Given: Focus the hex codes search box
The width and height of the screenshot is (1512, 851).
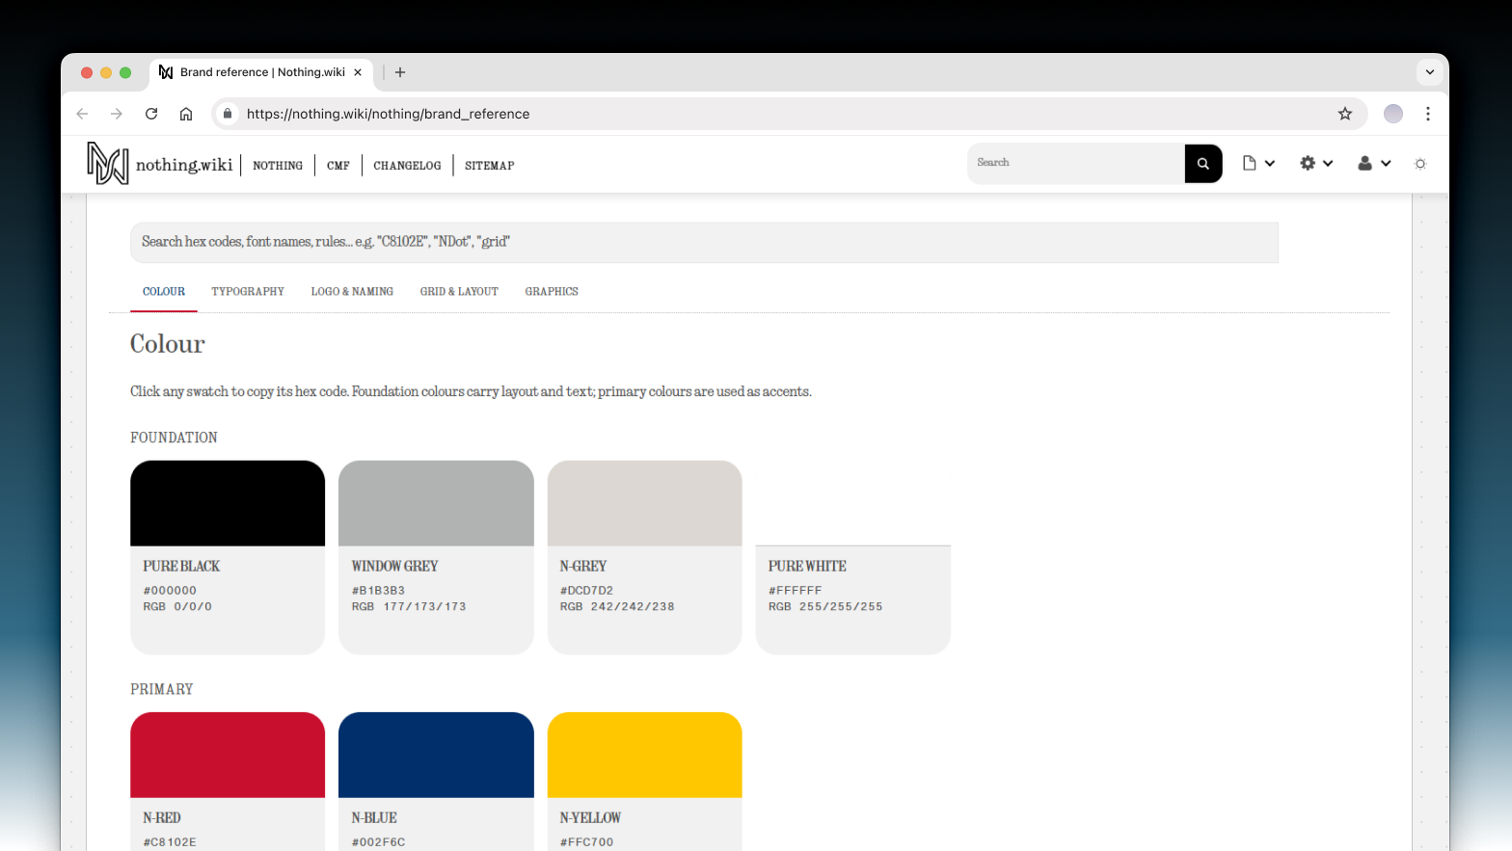Looking at the screenshot, I should click(x=704, y=242).
